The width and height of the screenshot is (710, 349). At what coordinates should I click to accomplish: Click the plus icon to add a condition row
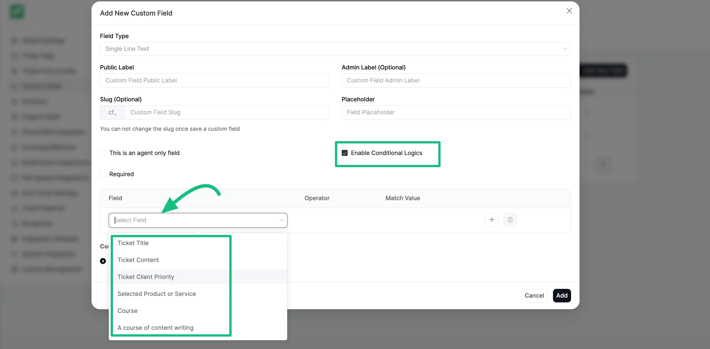click(x=491, y=220)
